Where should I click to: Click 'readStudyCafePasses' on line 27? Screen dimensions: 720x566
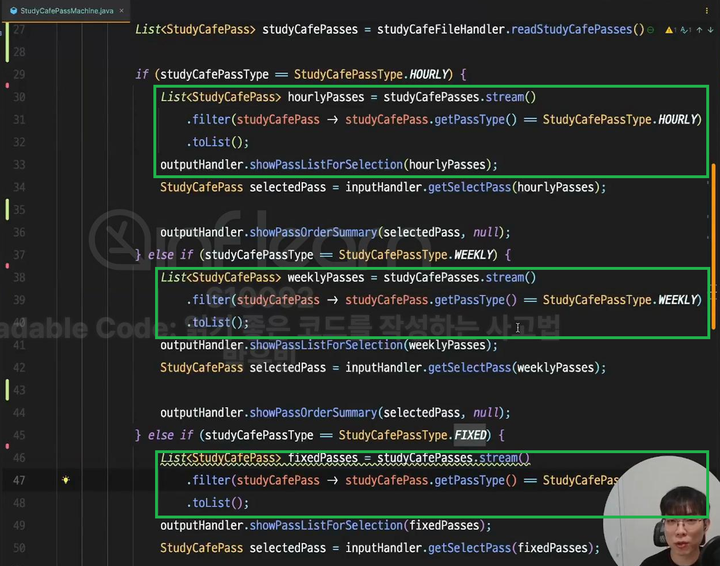click(571, 30)
